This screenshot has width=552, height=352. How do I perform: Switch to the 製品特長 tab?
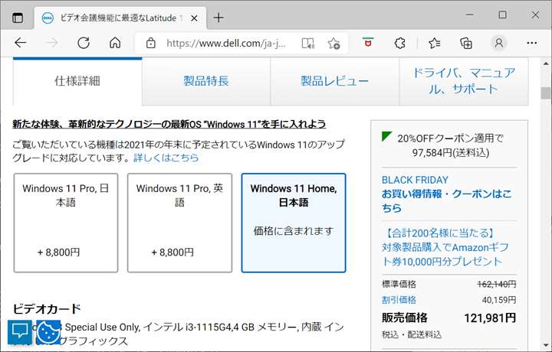[x=206, y=81]
